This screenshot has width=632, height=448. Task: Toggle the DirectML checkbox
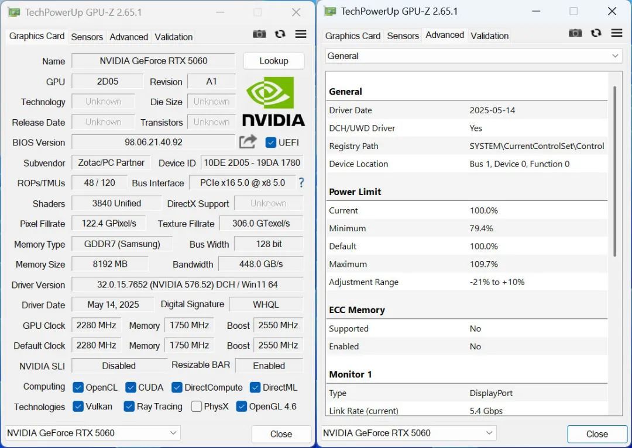[255, 387]
